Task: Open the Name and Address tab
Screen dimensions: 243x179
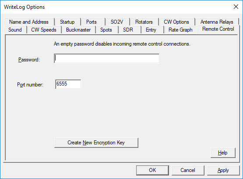Action: click(29, 22)
